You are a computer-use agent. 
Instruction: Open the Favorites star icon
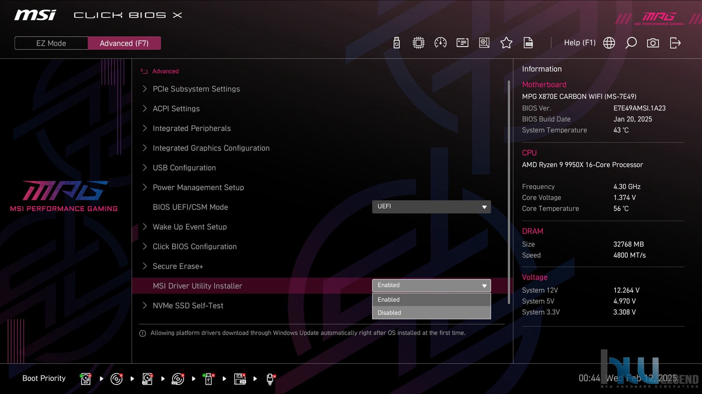(506, 43)
